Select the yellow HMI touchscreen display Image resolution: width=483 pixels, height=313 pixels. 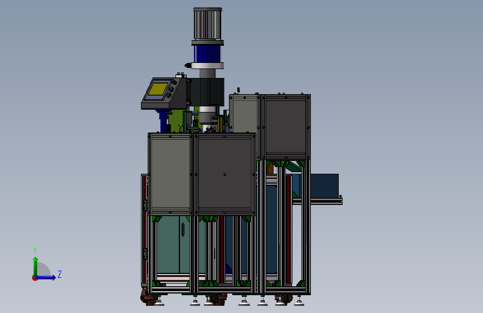coord(158,89)
